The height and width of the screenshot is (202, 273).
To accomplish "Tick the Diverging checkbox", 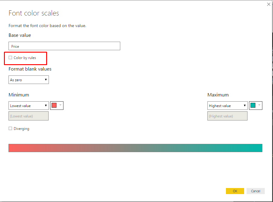I will (x=11, y=129).
